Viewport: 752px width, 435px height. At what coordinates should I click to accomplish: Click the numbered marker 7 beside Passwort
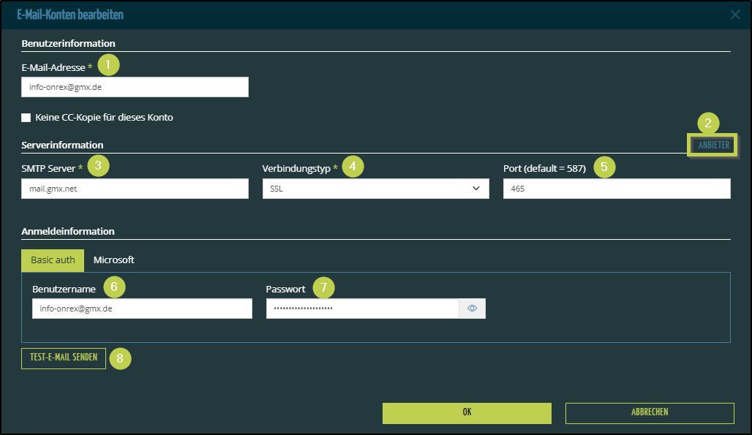(x=323, y=288)
